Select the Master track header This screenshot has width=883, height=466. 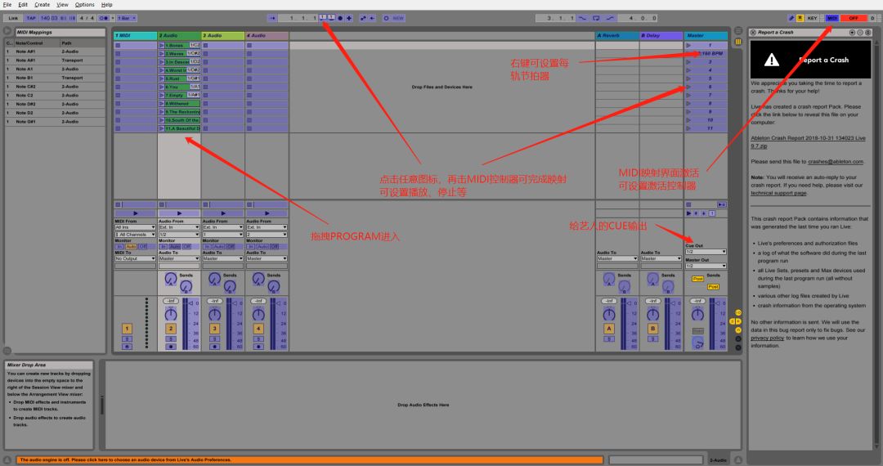(x=706, y=35)
